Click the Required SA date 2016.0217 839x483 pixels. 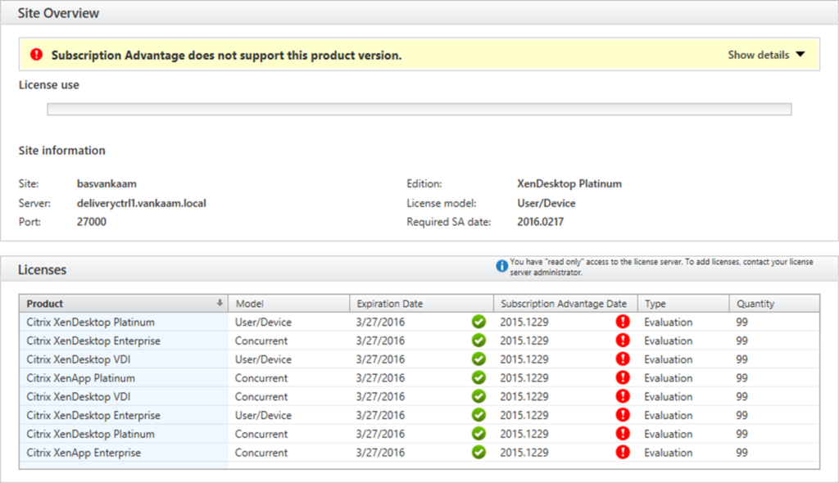pyautogui.click(x=540, y=221)
